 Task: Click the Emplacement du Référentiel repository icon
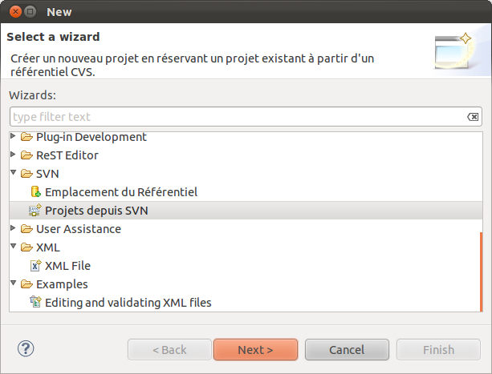[36, 191]
